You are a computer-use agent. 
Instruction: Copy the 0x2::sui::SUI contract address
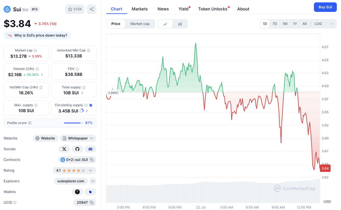point(92,160)
